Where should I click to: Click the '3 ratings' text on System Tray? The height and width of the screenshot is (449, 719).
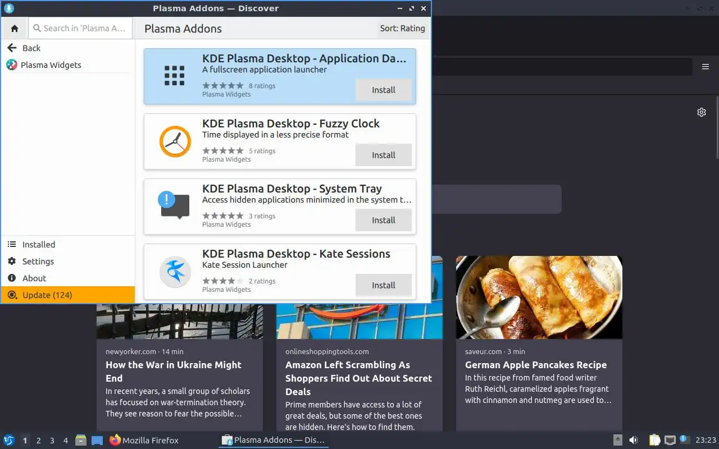tap(262, 216)
